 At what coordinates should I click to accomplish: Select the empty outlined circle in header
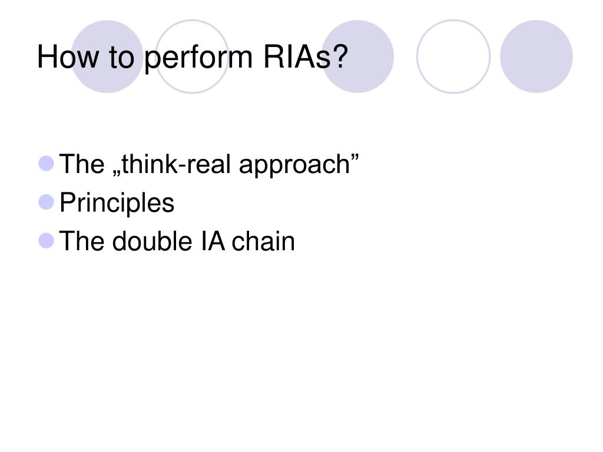[x=453, y=56]
